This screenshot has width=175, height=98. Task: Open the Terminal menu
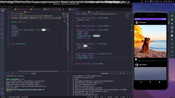27,7
